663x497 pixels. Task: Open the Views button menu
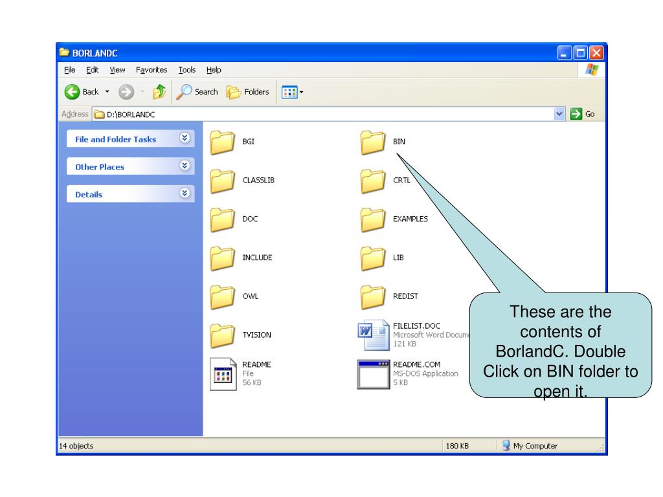tap(292, 92)
